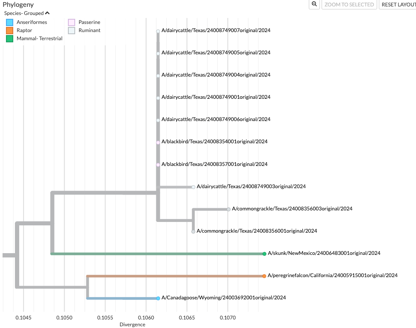Select the dairycattle 24008749003 tip node
Image resolution: width=416 pixels, height=328 pixels.
(x=193, y=187)
